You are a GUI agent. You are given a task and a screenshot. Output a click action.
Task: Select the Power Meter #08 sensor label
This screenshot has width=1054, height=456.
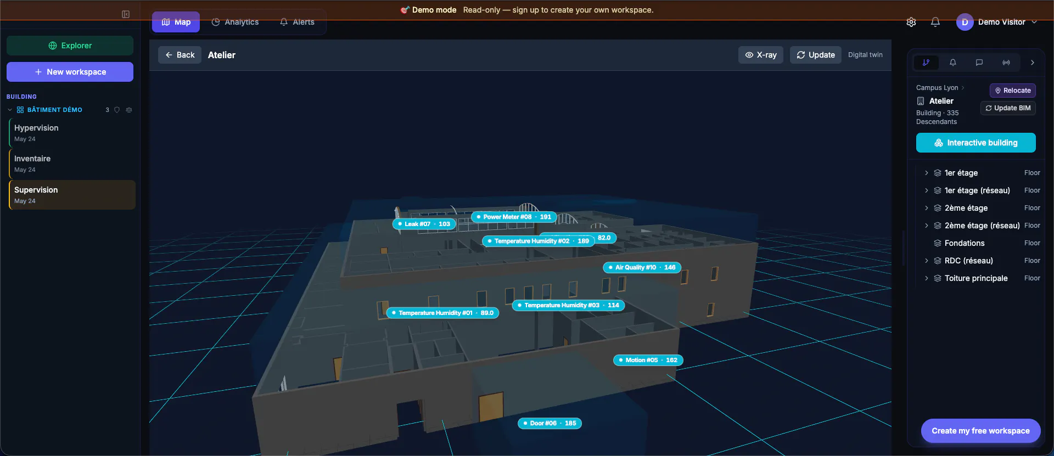click(x=514, y=217)
